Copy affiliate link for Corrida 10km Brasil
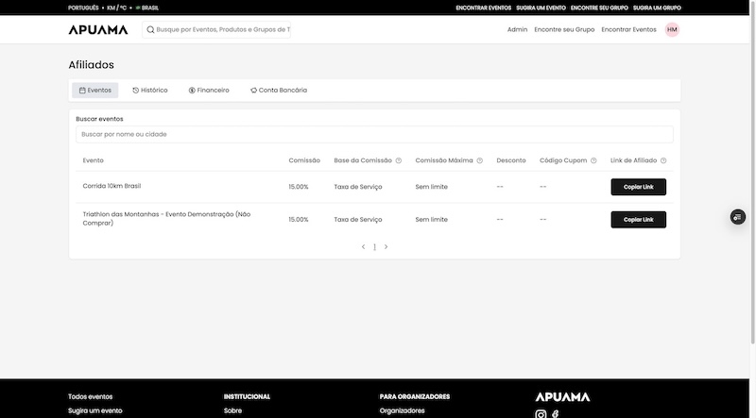Screen dimensions: 756x418 (639, 187)
